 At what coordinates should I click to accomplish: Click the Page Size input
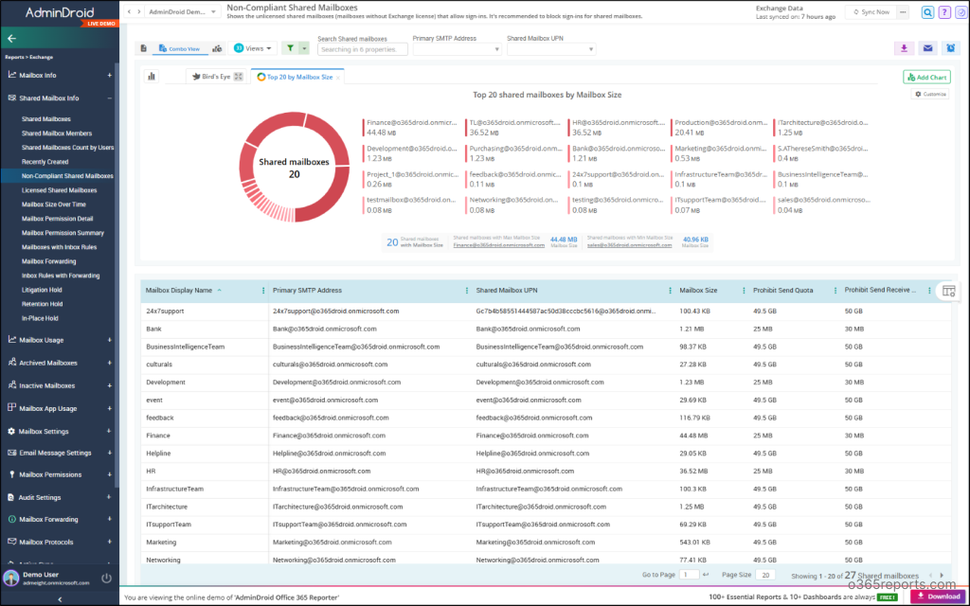coord(765,575)
